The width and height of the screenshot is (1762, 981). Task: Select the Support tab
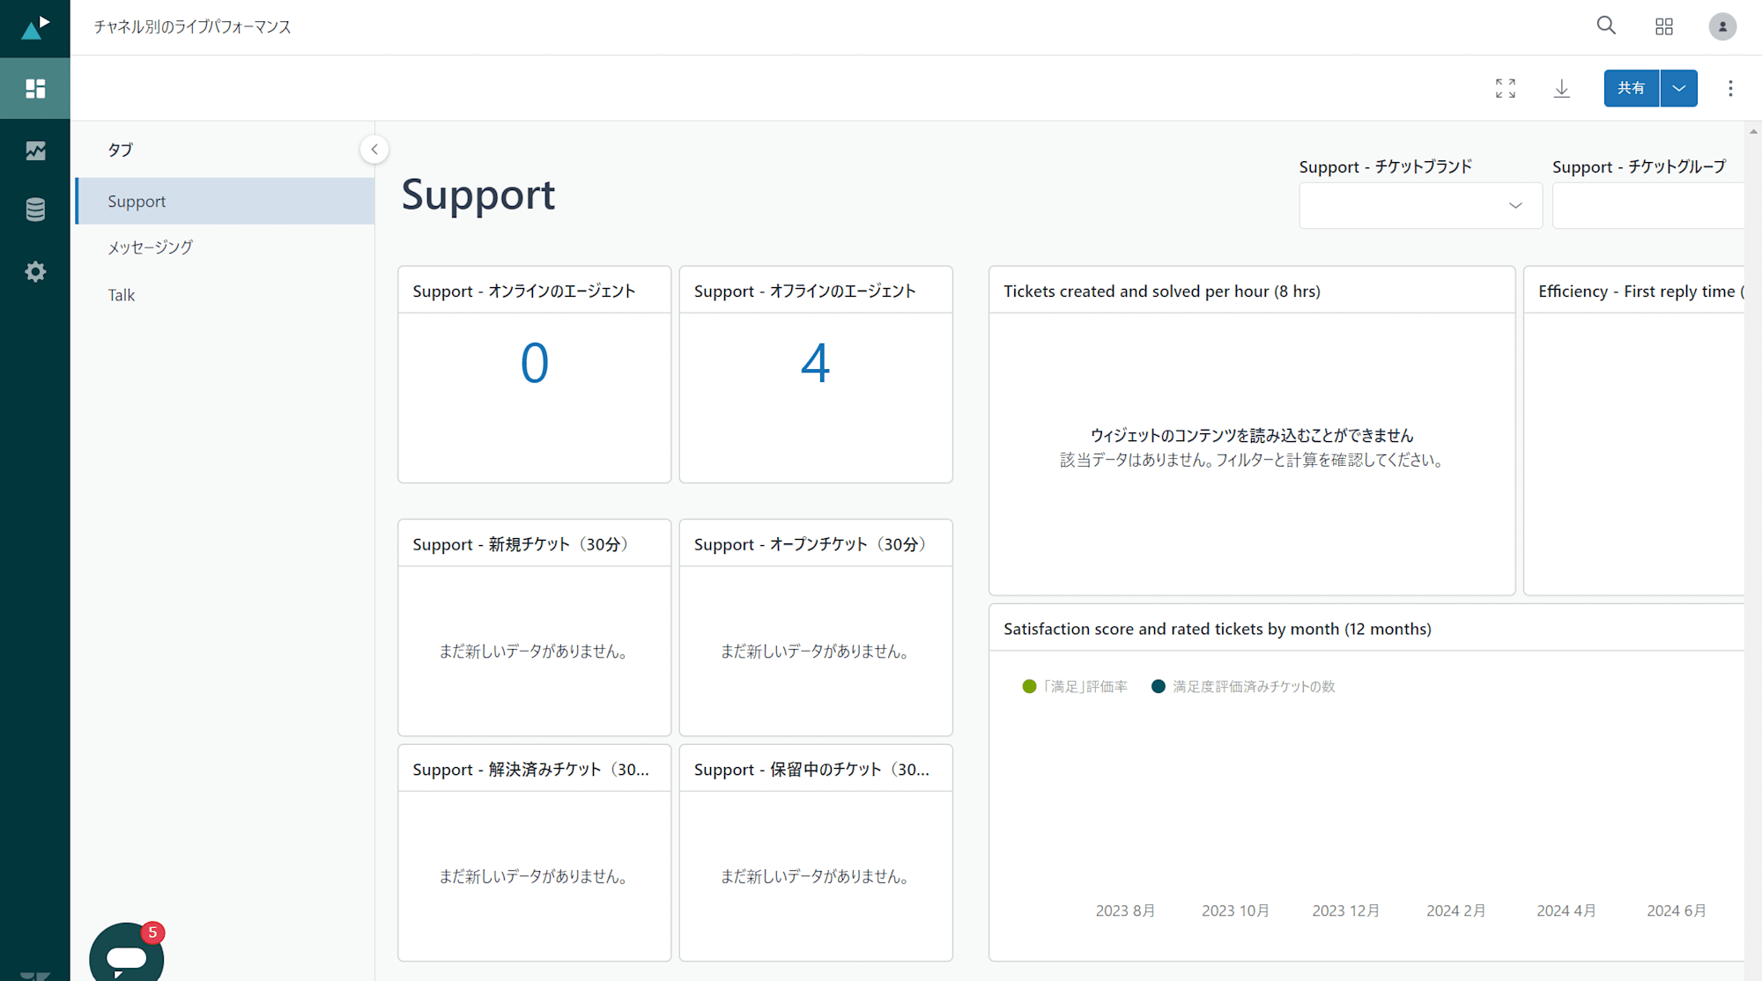[x=226, y=201]
